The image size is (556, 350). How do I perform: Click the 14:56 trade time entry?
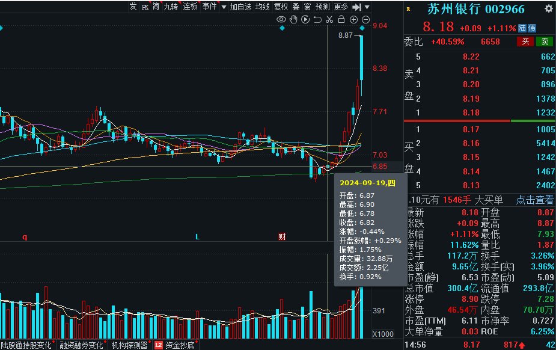[x=415, y=345]
